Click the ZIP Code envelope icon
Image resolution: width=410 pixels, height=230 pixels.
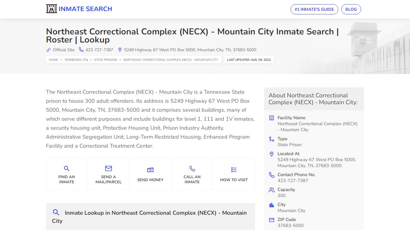point(272,220)
